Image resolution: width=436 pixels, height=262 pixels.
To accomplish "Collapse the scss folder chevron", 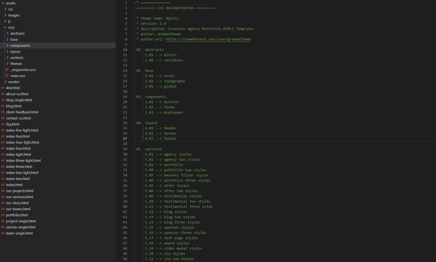I will click(x=5, y=28).
